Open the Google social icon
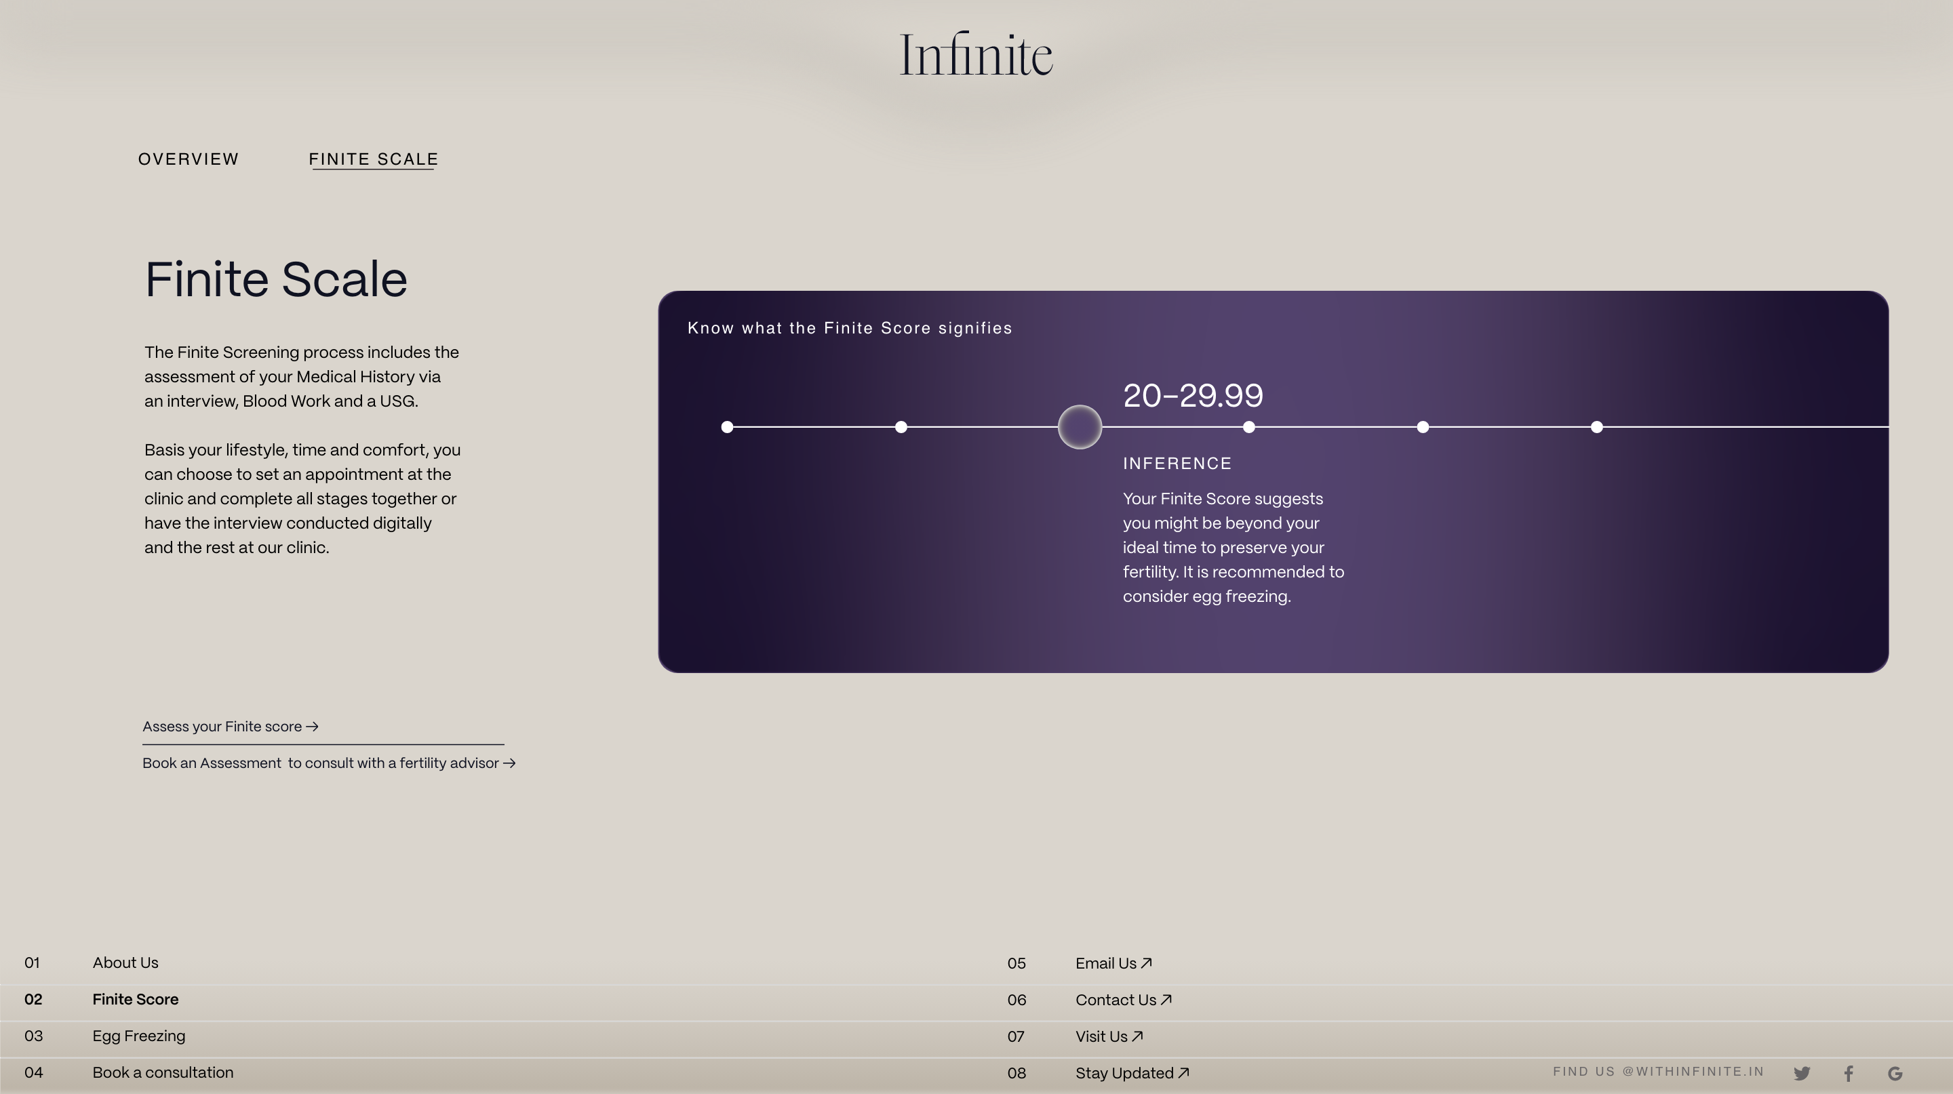Image resolution: width=1953 pixels, height=1094 pixels. 1895,1073
